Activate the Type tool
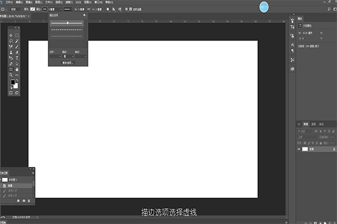337x224 pixels. click(x=17, y=58)
